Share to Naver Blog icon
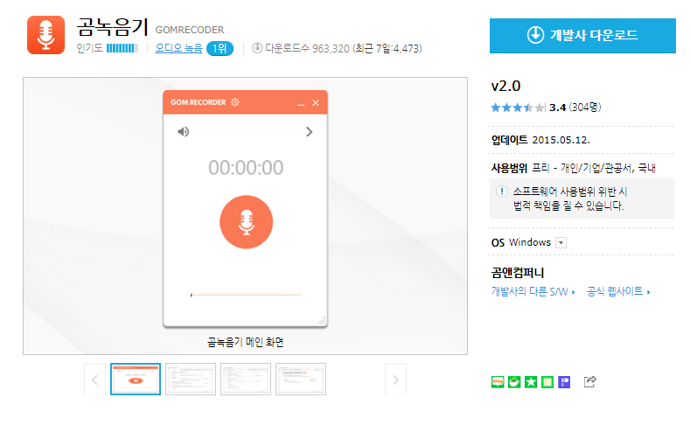This screenshot has width=690, height=432. click(498, 381)
